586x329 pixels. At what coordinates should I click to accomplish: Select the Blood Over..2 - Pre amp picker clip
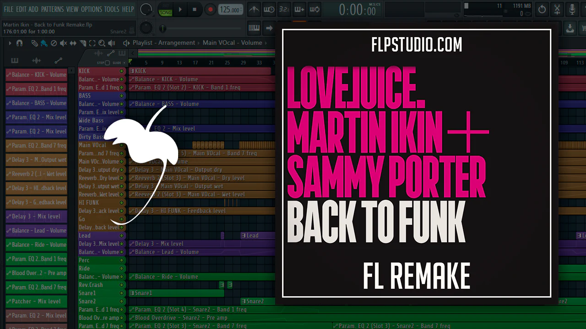[37, 273]
